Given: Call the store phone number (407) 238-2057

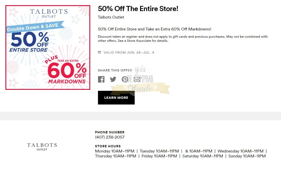Looking at the screenshot, I should tap(110, 137).
